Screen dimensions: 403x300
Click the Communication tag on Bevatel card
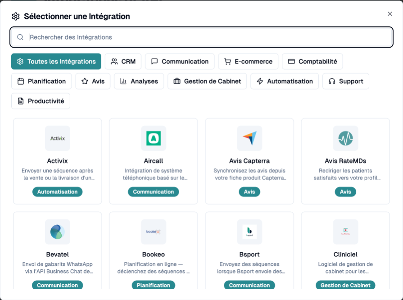point(57,285)
